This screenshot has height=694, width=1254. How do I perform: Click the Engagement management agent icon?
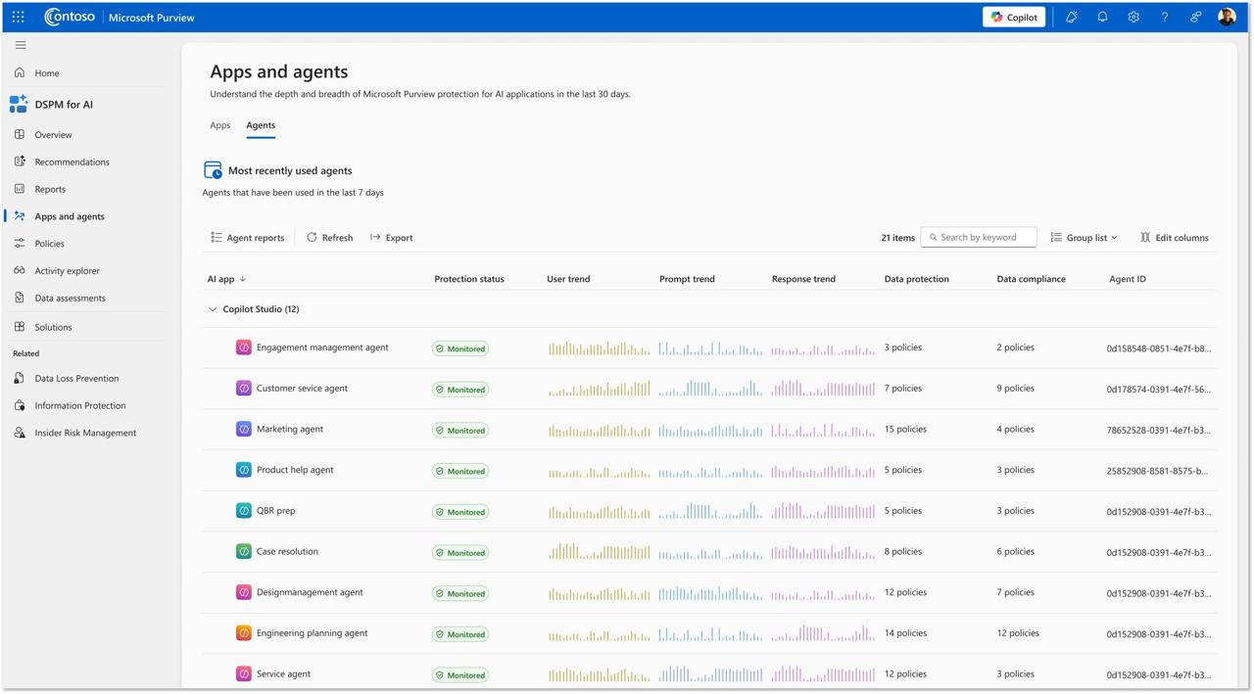244,347
